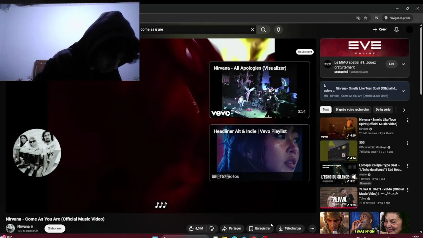Open the 7LIWA YEMA video thumbnail

[x=338, y=198]
